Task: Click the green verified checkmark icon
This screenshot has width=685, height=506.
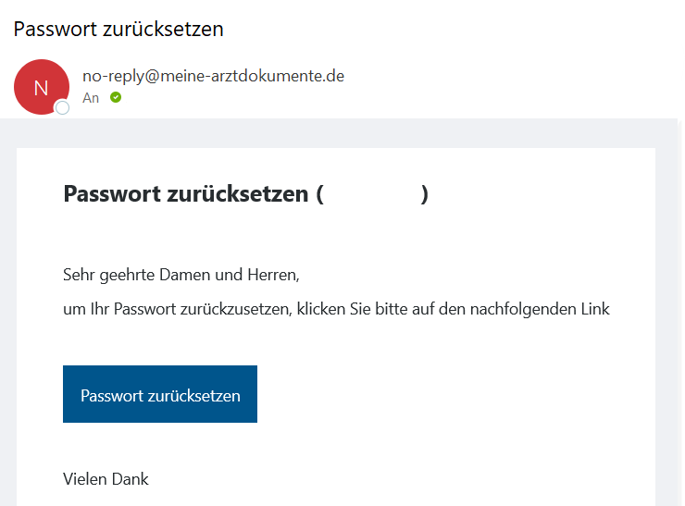Action: 116,97
